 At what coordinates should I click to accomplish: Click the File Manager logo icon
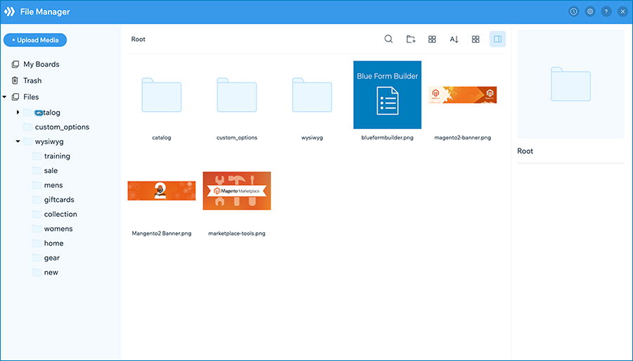click(9, 12)
